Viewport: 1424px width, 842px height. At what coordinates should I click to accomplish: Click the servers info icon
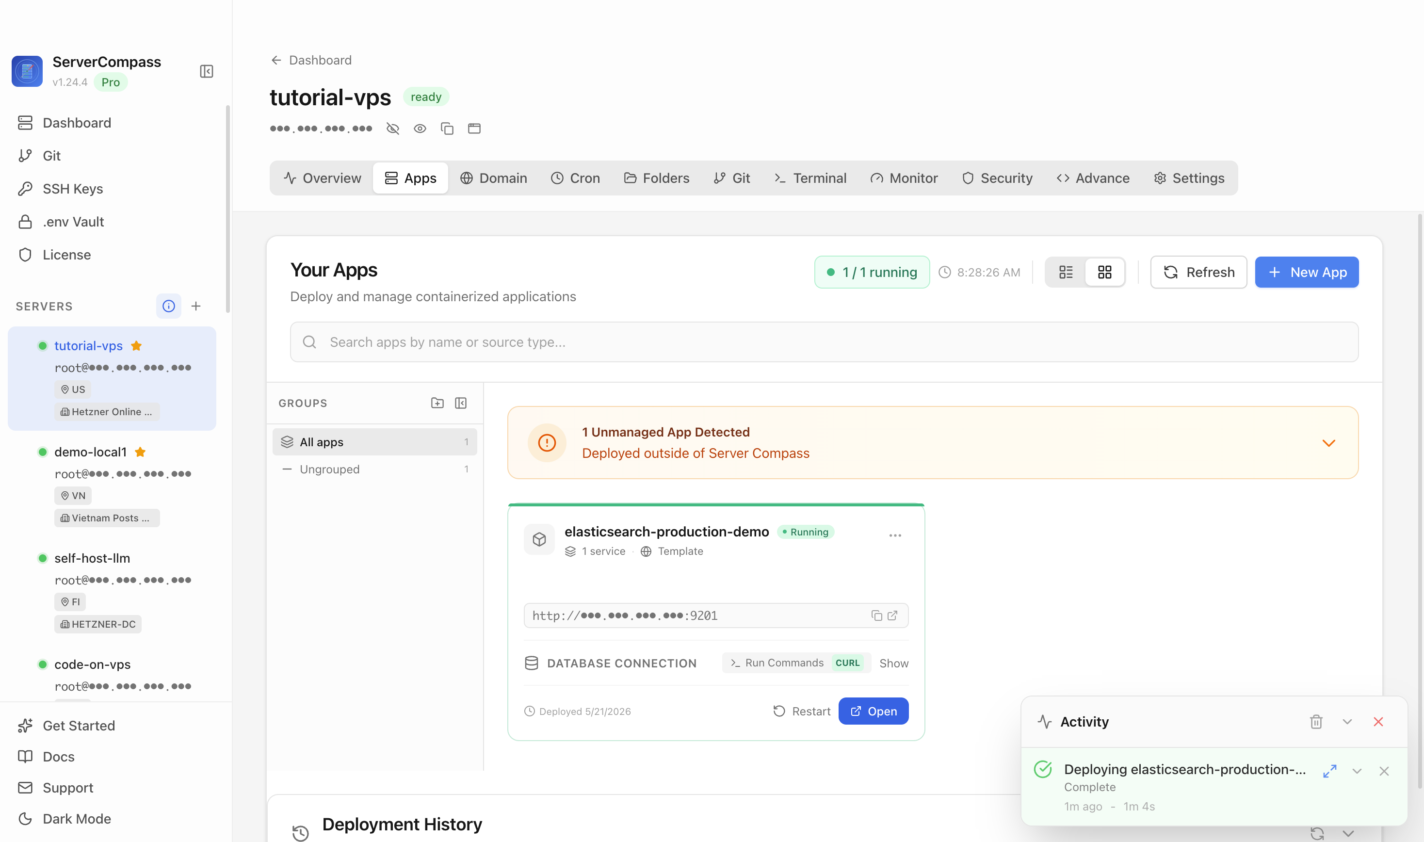168,307
